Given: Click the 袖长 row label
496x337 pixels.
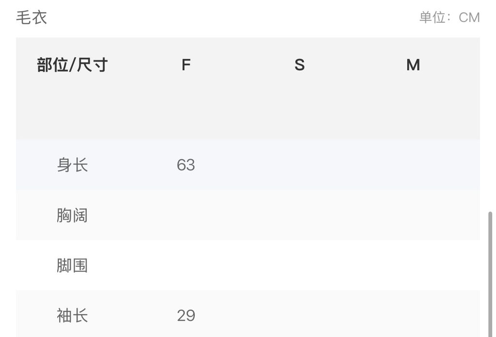Looking at the screenshot, I should pos(72,316).
